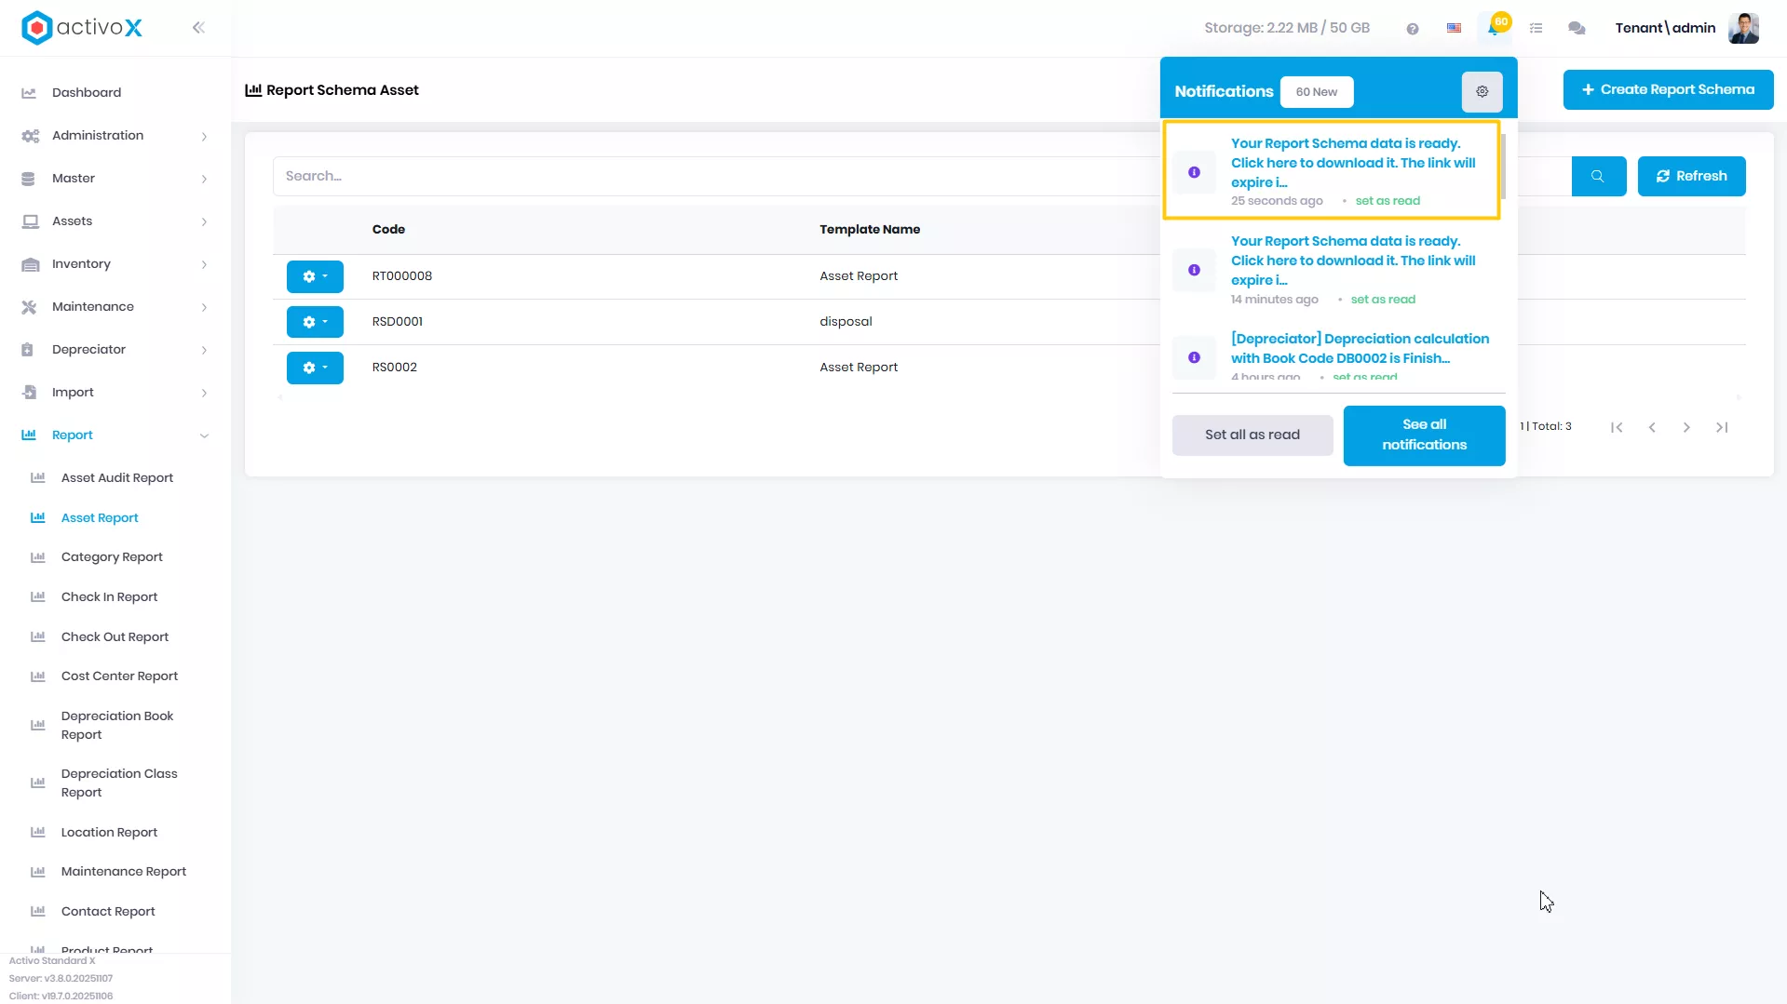Open language flag selector

click(x=1454, y=28)
